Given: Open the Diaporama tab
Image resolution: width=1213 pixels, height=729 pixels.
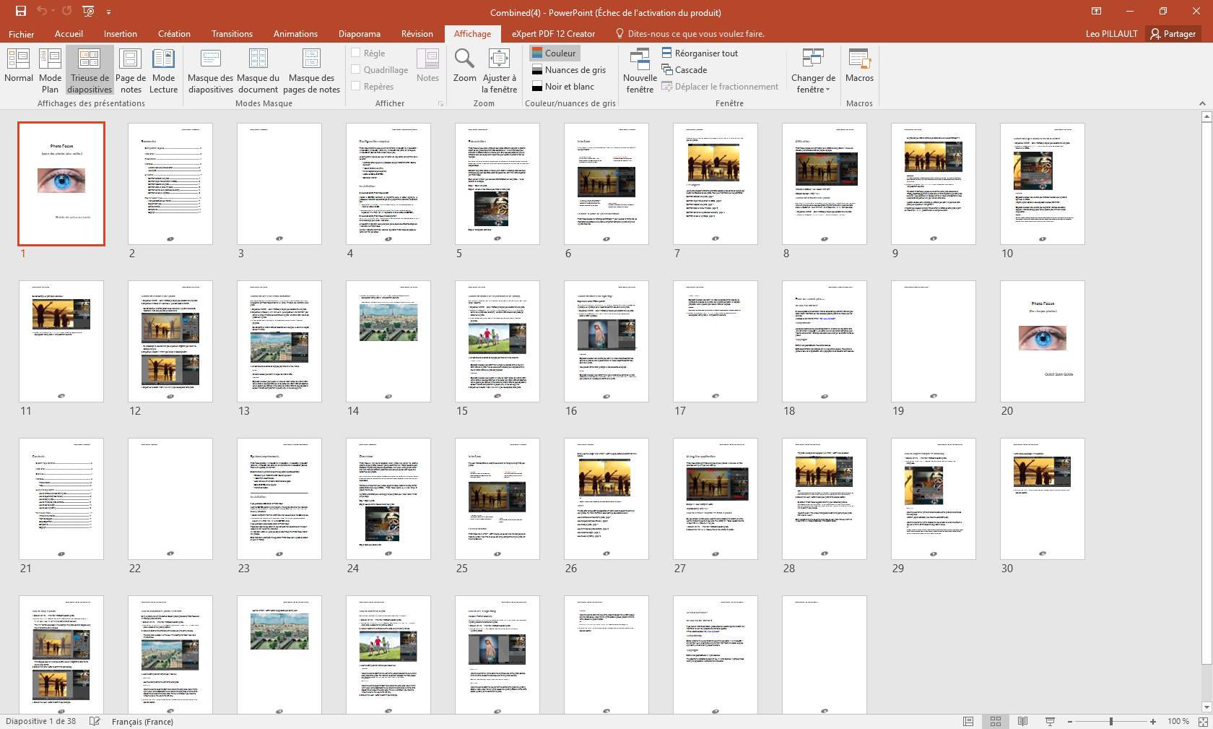Looking at the screenshot, I should [360, 34].
